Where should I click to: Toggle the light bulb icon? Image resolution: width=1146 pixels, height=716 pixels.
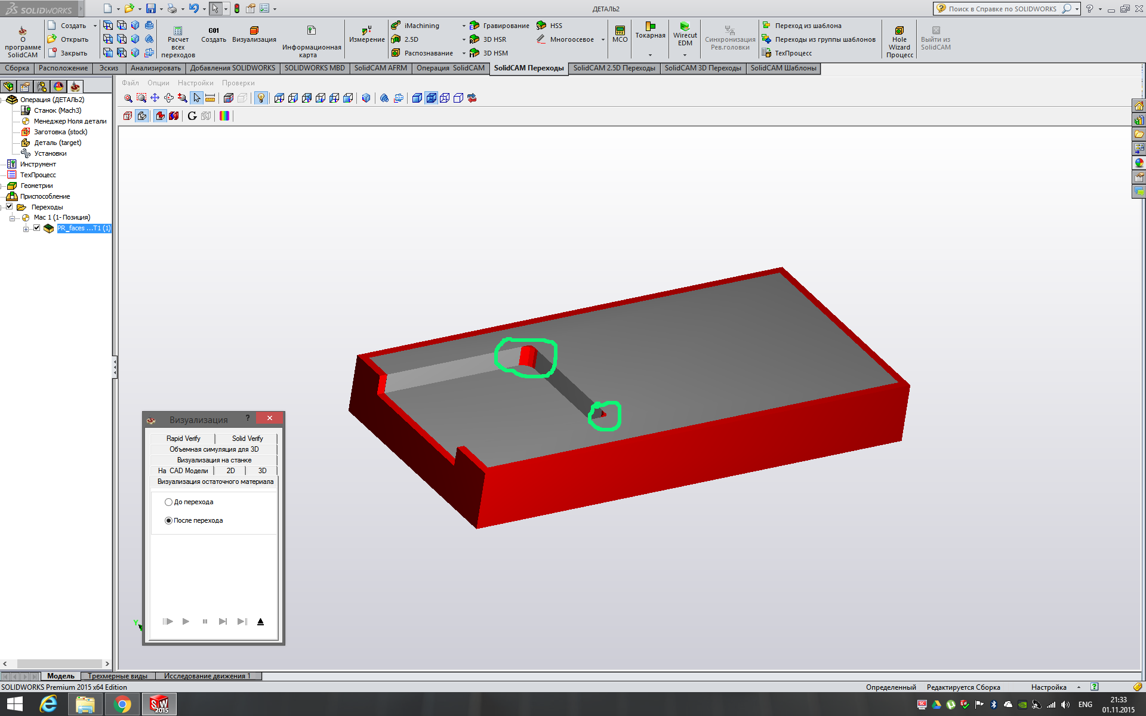tap(261, 98)
